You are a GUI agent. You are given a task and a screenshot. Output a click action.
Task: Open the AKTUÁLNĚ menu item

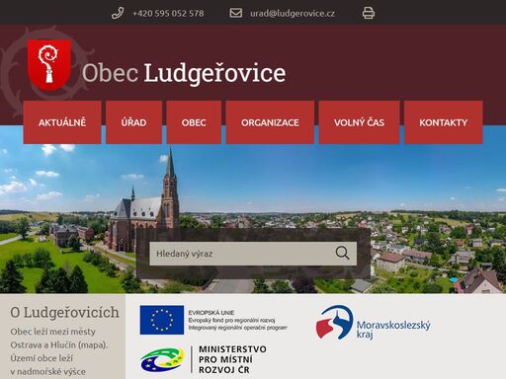62,122
